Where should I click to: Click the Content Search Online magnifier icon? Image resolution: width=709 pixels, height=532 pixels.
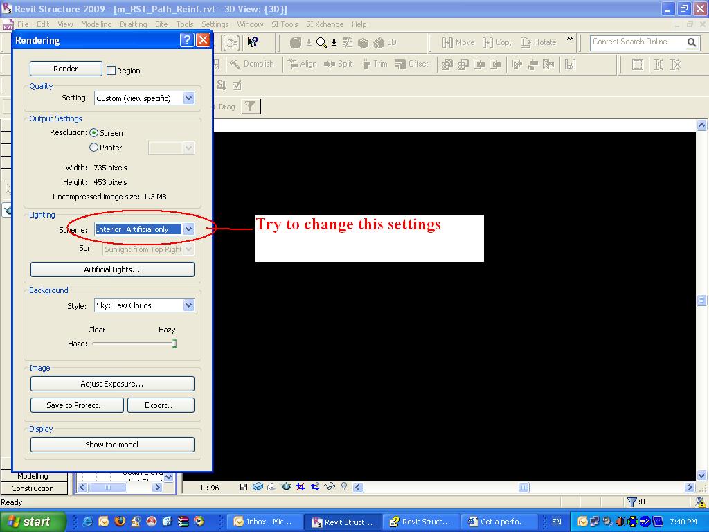(691, 42)
